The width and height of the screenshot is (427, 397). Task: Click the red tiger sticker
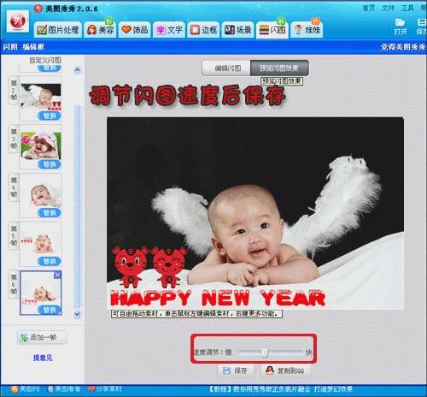coord(149,267)
